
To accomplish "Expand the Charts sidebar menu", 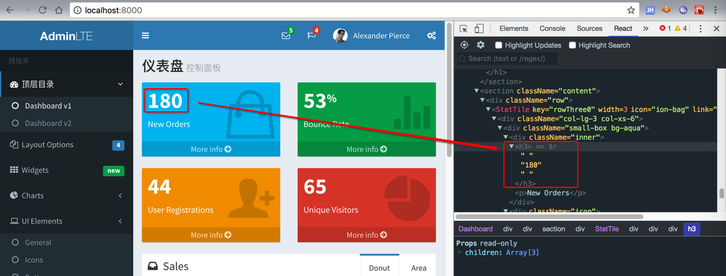I will (x=66, y=195).
